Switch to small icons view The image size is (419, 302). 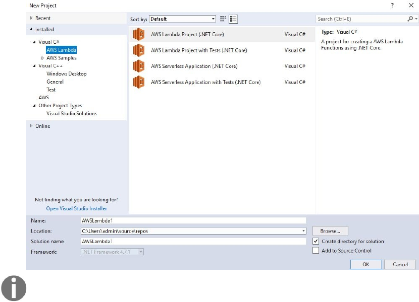(x=223, y=19)
